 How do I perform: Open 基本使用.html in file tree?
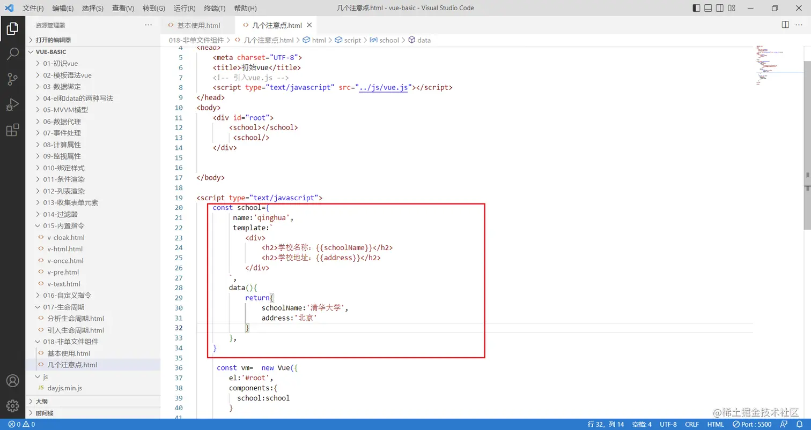point(93,353)
